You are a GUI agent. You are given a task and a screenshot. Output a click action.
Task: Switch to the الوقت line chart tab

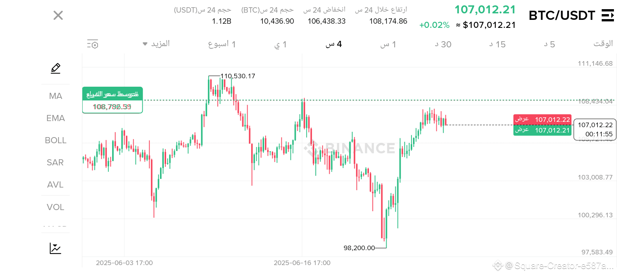click(x=603, y=44)
